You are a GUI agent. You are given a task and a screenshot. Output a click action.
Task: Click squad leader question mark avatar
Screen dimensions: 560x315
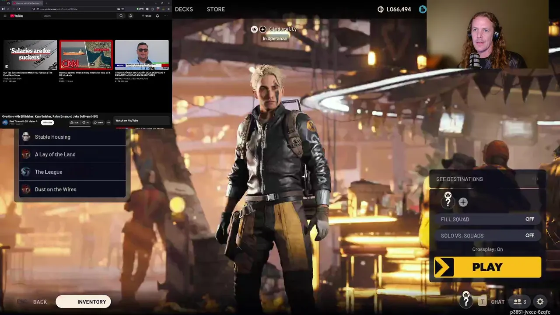tap(448, 200)
